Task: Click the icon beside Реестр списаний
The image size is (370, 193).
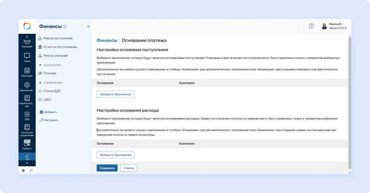Action: [40, 56]
